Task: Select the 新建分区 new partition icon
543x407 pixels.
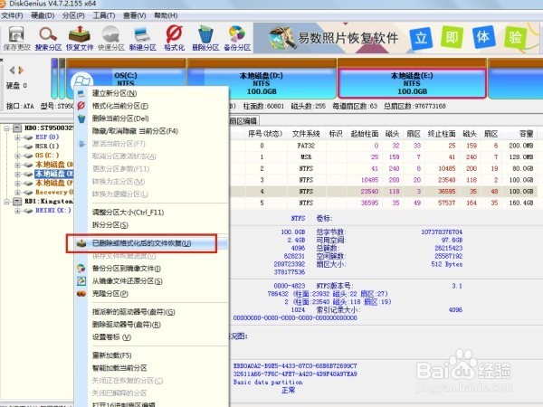Action: pyautogui.click(x=142, y=38)
